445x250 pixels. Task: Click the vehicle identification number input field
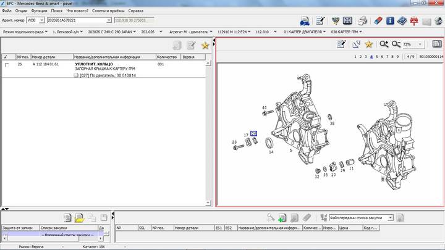pos(77,20)
